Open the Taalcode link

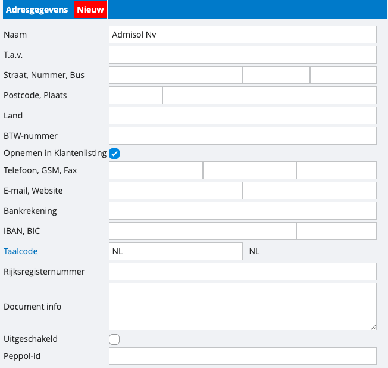coord(21,251)
